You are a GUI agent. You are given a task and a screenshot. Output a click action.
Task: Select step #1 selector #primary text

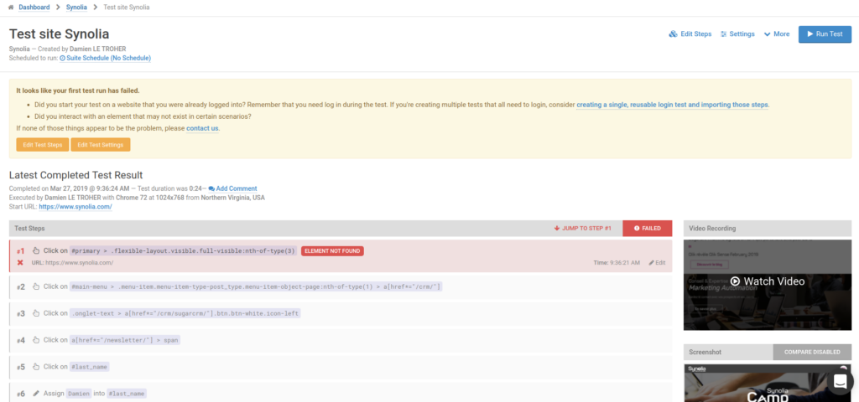[184, 251]
